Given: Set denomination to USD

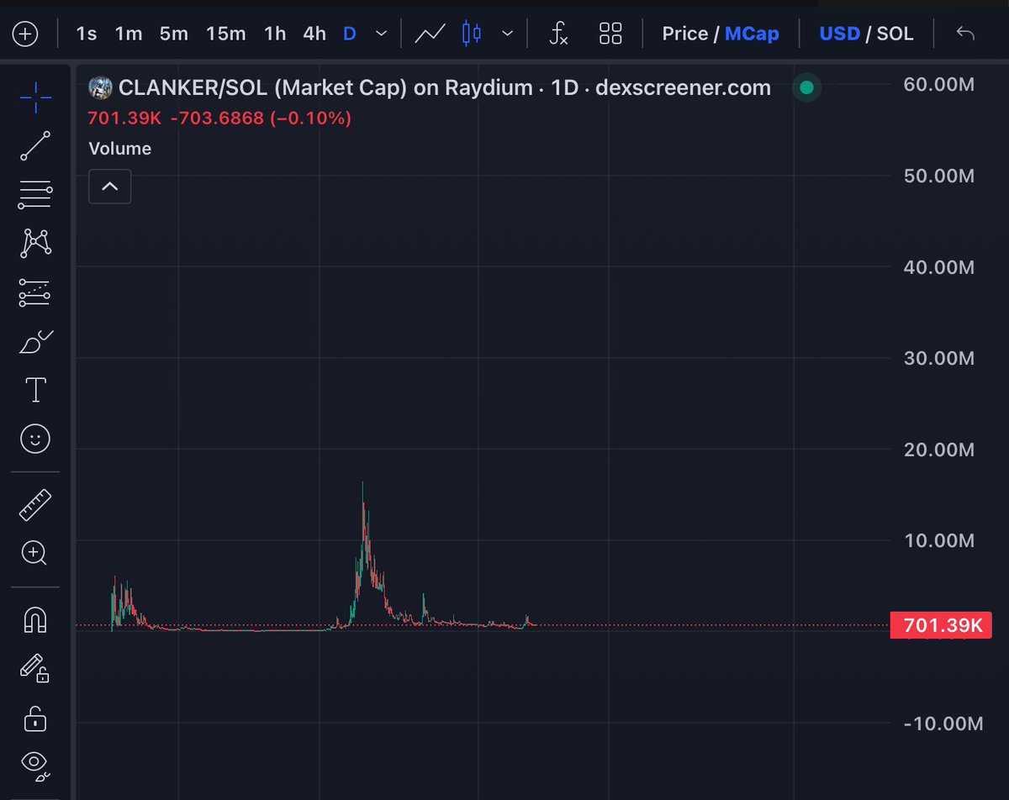Looking at the screenshot, I should (839, 34).
